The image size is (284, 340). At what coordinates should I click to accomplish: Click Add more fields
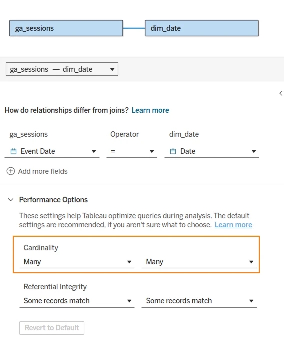tap(43, 171)
